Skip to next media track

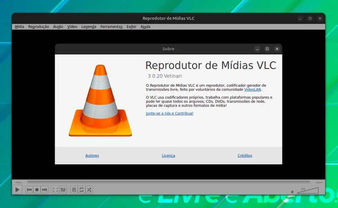44,189
